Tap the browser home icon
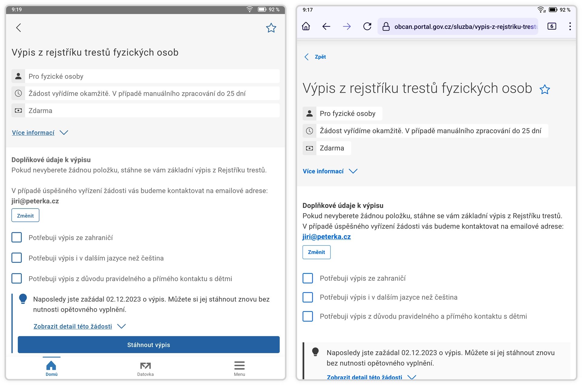Image resolution: width=585 pixels, height=385 pixels. [x=306, y=26]
